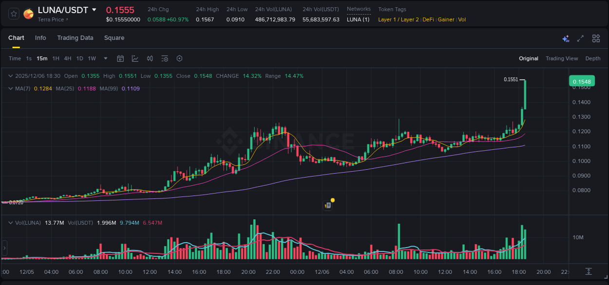This screenshot has height=285, width=609.
Task: Open the extra timeframe interval dropdown
Action: click(x=105, y=58)
